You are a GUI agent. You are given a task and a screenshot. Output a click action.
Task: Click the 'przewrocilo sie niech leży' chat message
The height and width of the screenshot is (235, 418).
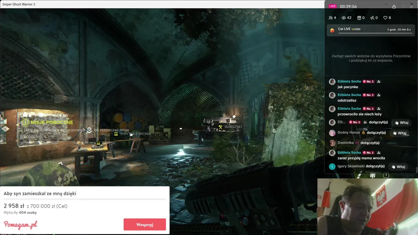tap(360, 114)
